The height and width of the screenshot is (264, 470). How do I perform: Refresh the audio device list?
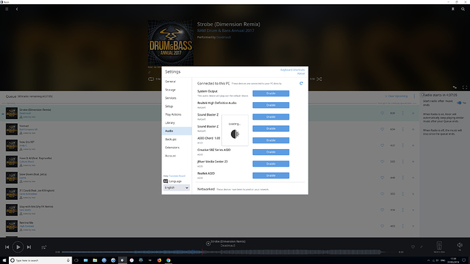pos(301,83)
